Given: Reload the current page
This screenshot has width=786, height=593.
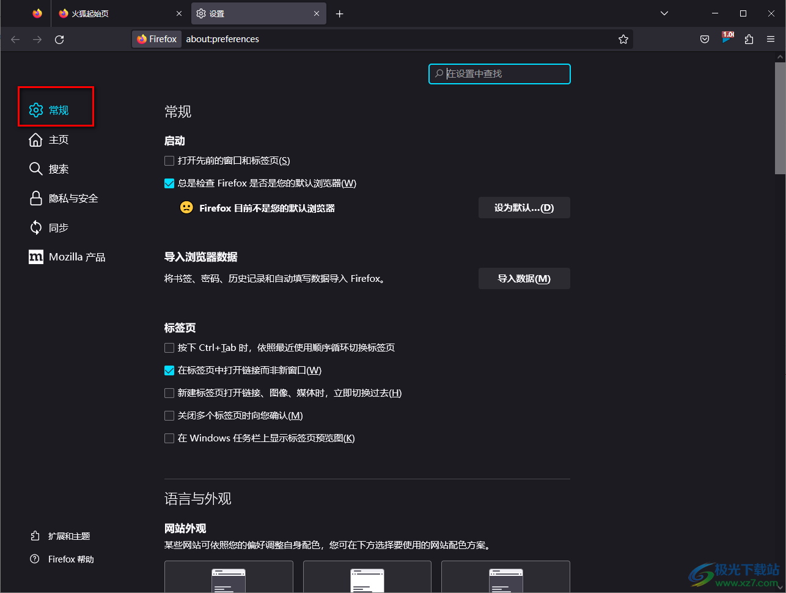Looking at the screenshot, I should (59, 39).
